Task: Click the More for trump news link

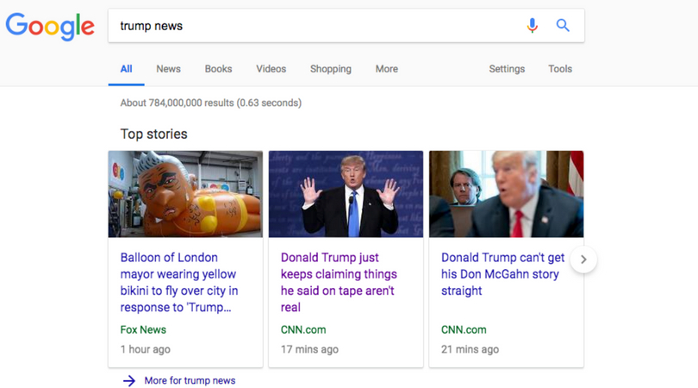Action: [190, 380]
